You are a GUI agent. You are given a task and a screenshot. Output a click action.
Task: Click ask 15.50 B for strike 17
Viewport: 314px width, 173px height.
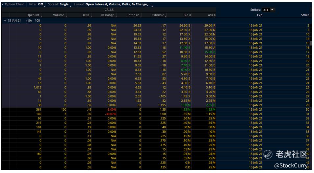210,52
